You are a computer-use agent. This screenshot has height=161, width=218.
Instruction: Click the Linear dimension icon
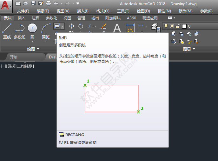pos(141,26)
